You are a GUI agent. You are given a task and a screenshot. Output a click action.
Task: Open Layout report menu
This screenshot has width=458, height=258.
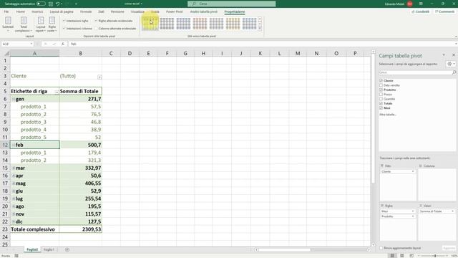tap(41, 24)
